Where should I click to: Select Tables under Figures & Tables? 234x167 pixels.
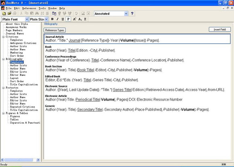coord(15,120)
